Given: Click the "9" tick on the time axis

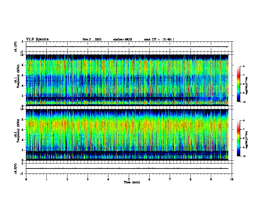Looking at the screenshot, I should click(211, 179).
